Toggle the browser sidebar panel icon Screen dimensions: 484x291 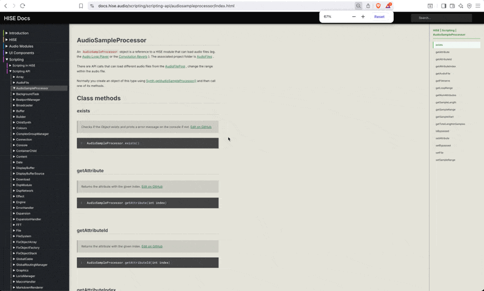(443, 6)
